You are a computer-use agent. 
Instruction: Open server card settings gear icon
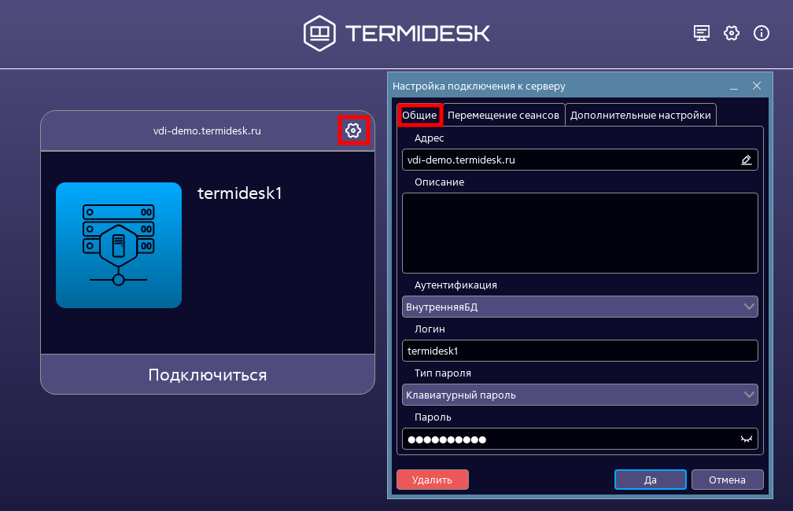click(x=353, y=131)
